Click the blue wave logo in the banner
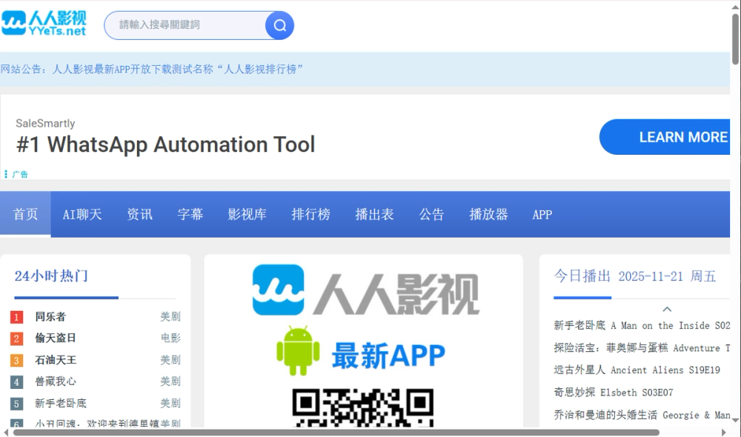This screenshot has width=741, height=437. [x=279, y=290]
